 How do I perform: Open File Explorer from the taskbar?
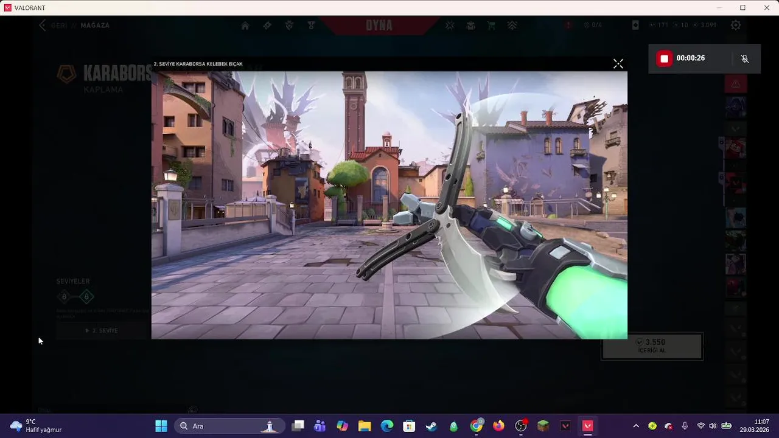(365, 426)
